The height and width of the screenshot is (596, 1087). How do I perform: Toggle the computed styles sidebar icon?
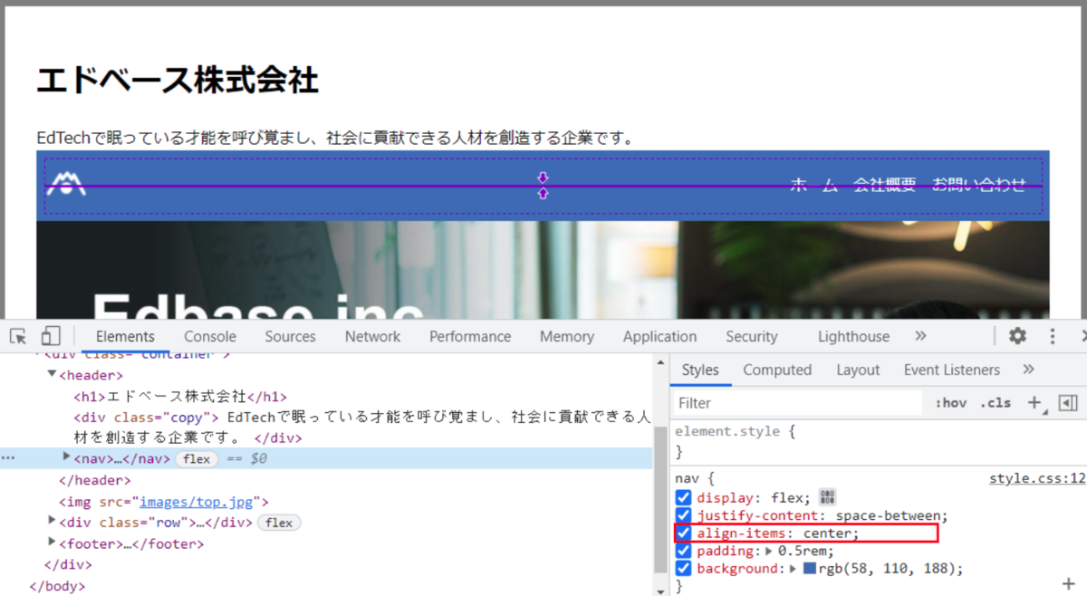pos(1068,403)
